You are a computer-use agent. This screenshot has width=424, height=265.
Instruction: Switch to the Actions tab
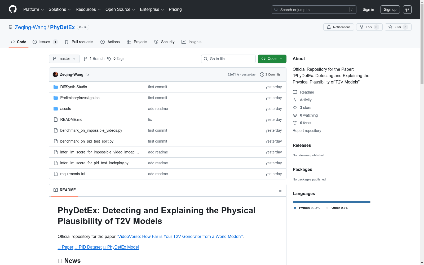pos(110,42)
